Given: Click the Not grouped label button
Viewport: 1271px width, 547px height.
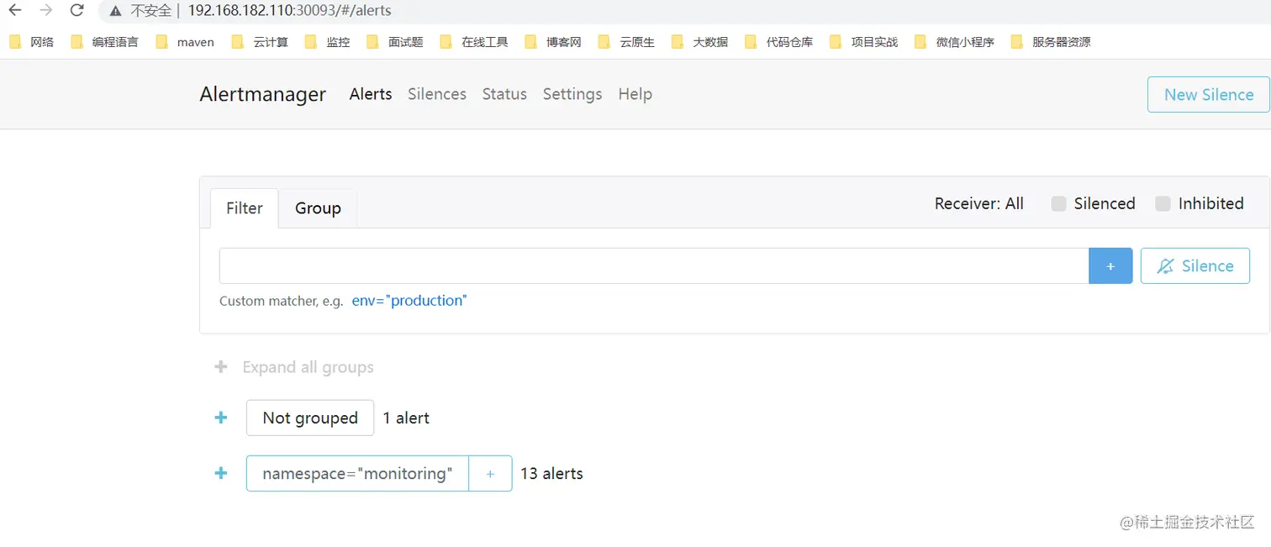Looking at the screenshot, I should (x=310, y=418).
